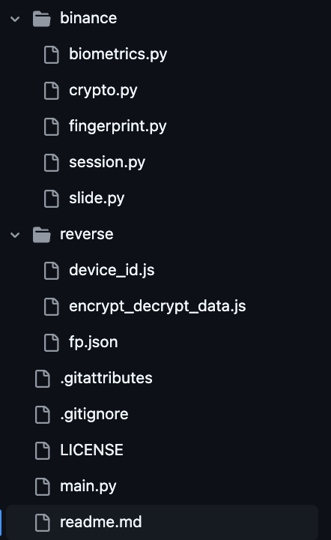Select the .gitattributes file
The image size is (331, 540).
coord(106,378)
